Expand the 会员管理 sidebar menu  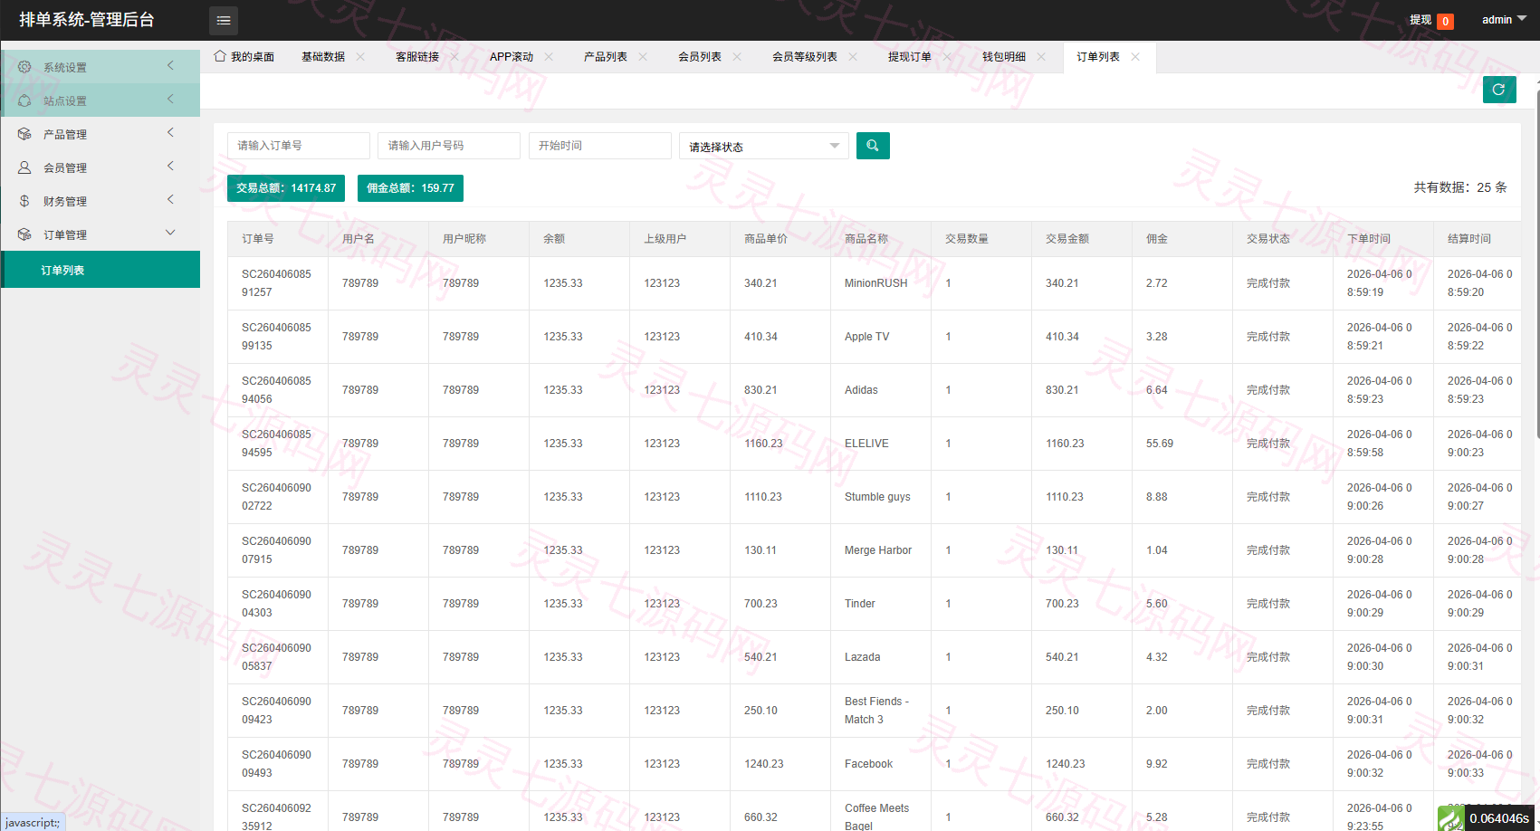click(100, 167)
